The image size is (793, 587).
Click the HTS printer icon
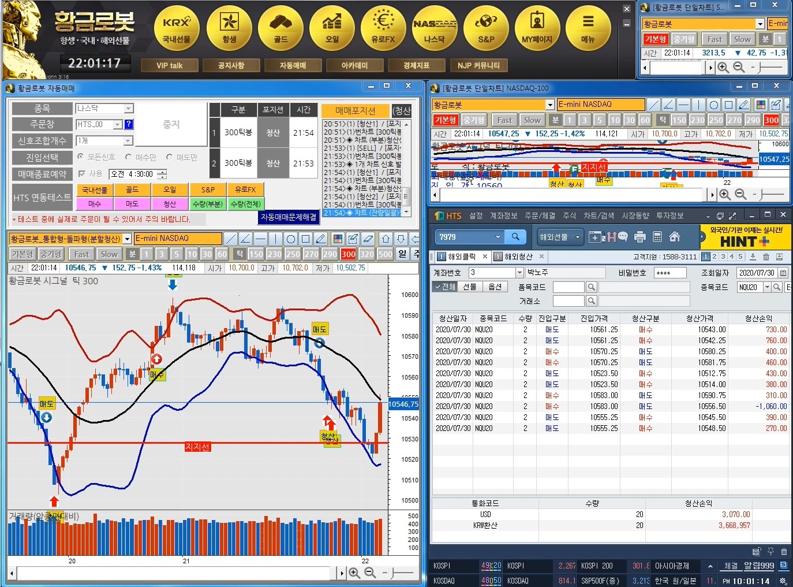pos(639,237)
